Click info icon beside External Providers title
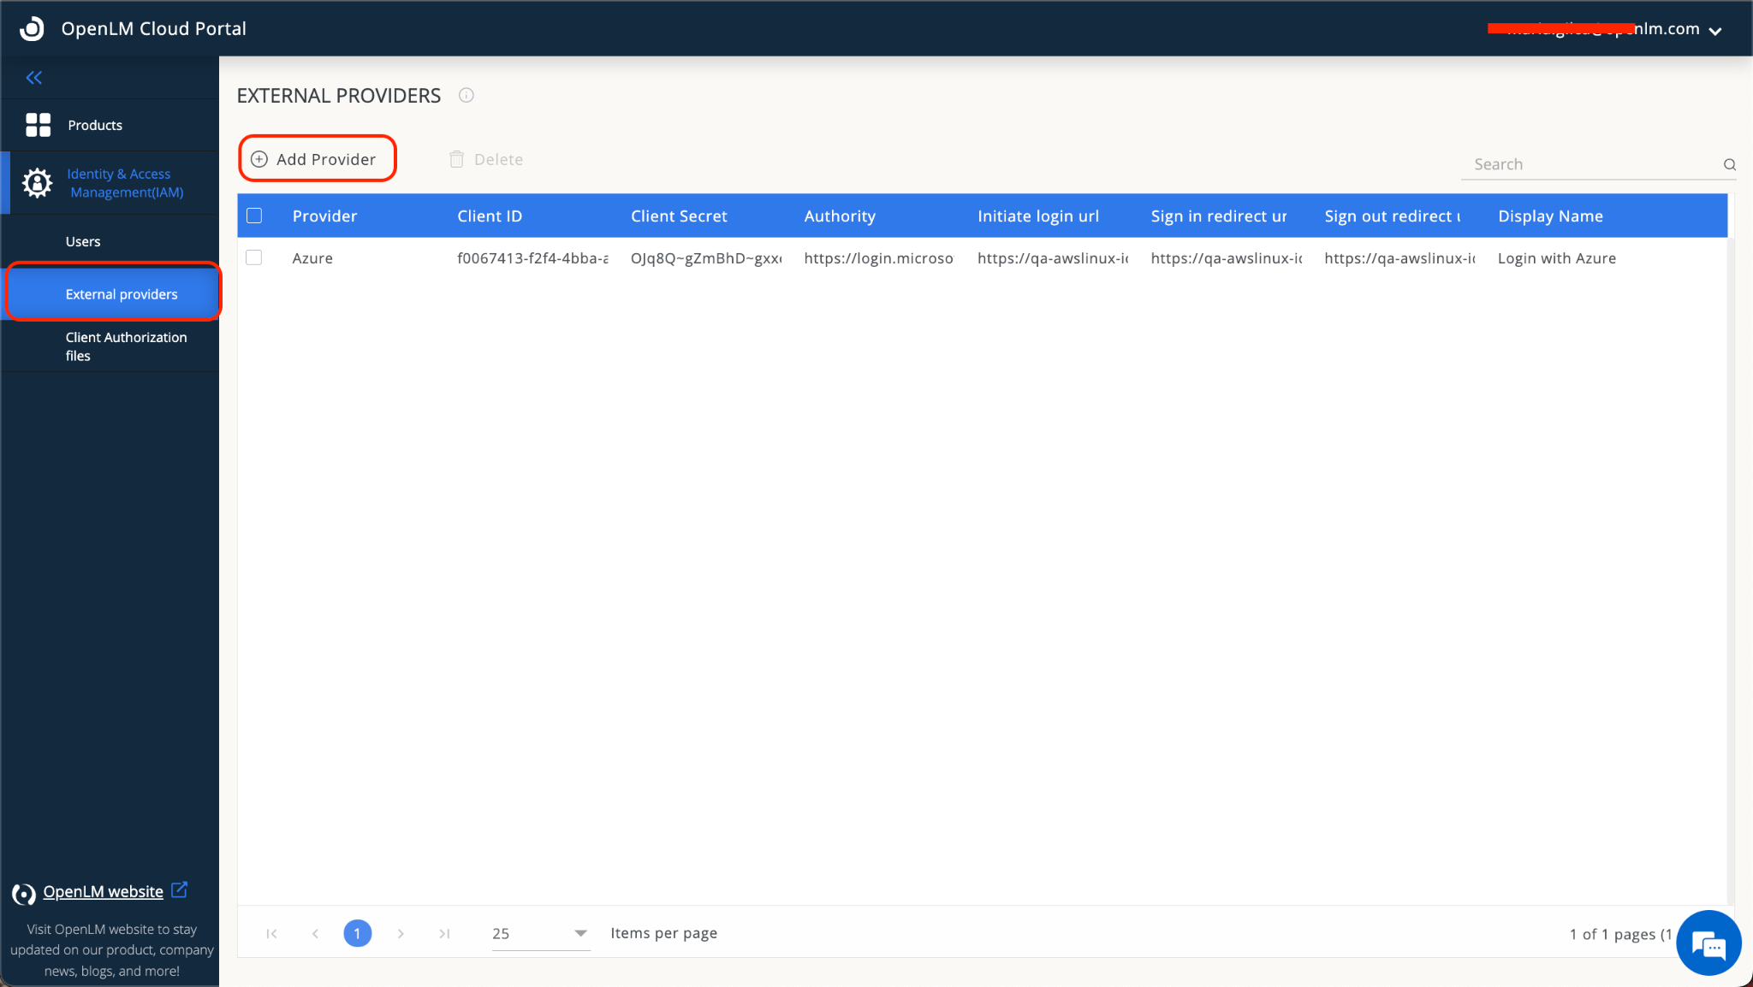 coord(466,95)
